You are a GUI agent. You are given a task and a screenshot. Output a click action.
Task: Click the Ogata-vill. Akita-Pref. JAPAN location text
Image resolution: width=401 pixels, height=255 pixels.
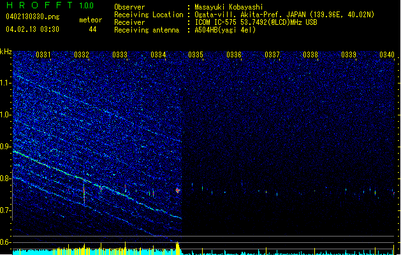pos(284,15)
